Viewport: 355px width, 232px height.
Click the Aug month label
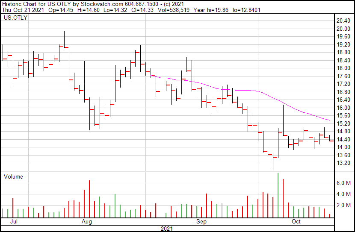[87, 221]
